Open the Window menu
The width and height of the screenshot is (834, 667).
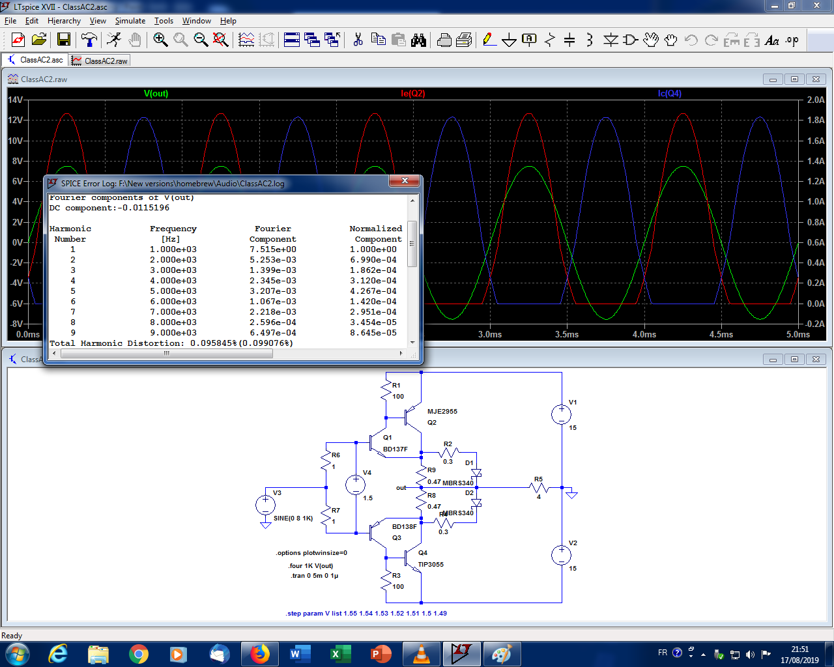click(x=197, y=21)
